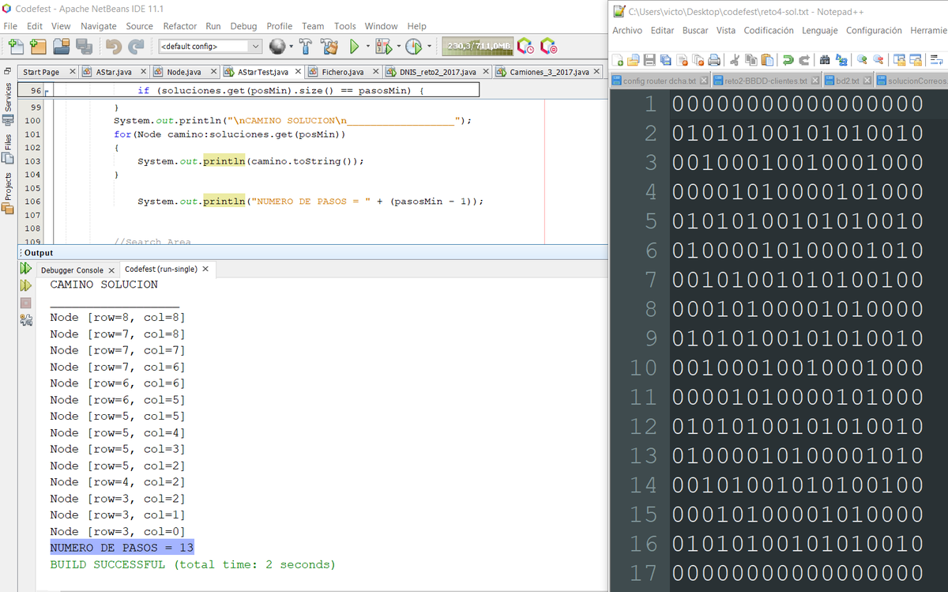Open the default config dropdown

point(210,47)
